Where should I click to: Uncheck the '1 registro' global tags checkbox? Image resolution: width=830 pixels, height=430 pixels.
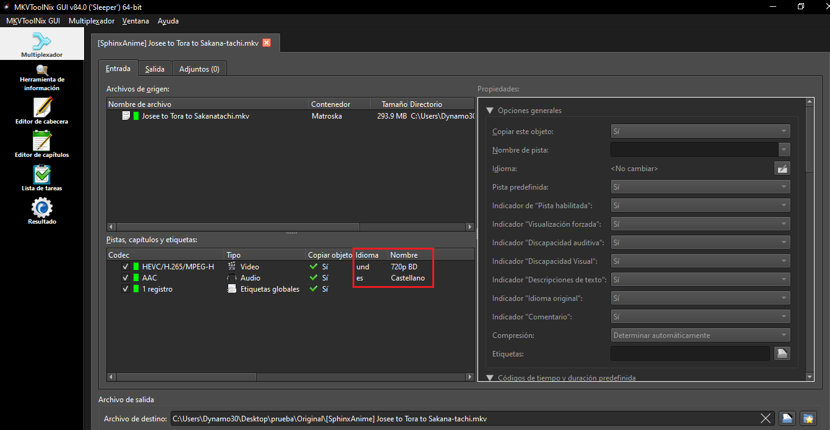pos(126,289)
